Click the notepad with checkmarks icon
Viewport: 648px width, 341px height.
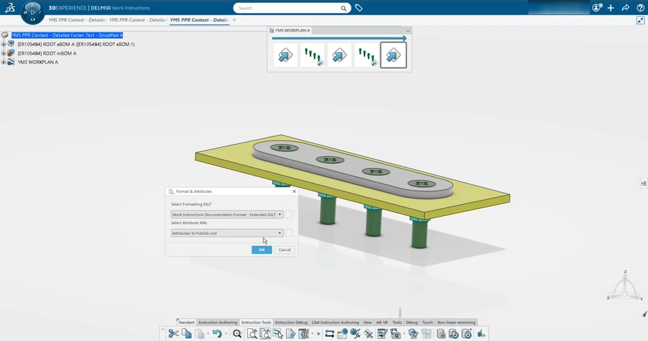(382, 334)
